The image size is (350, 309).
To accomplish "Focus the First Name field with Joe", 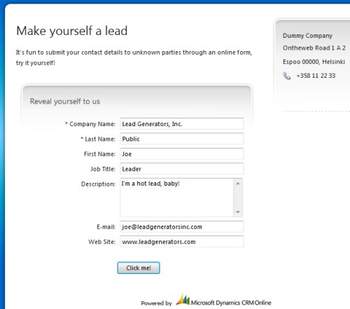I will coord(182,153).
